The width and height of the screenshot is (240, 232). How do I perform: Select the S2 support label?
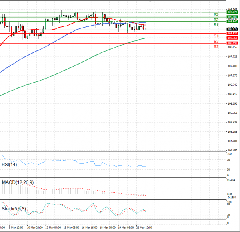(x=216, y=41)
